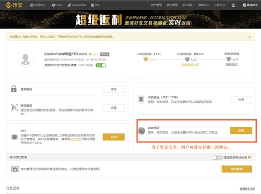Click the grey Lv.3 diamond icon
This screenshot has width=261, height=194.
[x=229, y=59]
